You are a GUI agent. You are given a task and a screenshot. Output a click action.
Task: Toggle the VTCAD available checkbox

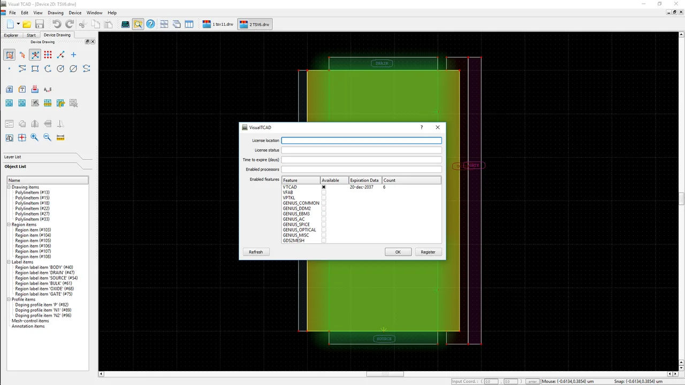coord(324,187)
